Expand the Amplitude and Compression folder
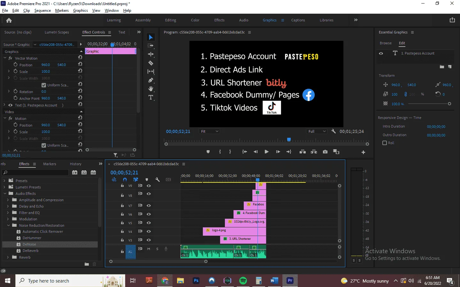 click(8, 200)
